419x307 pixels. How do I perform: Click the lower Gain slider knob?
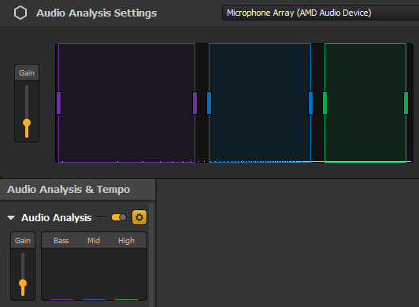[x=23, y=283]
